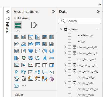Select the paginated report visual
This screenshot has height=97, width=103.
click(x=24, y=79)
